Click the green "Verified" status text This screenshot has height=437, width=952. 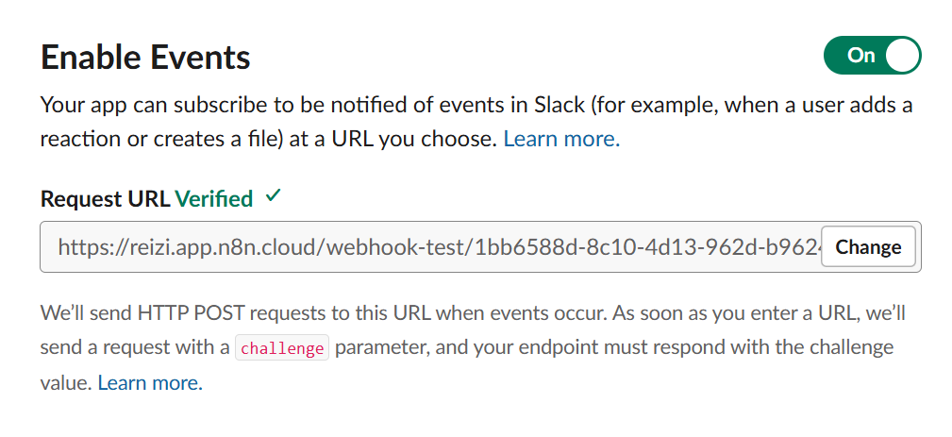214,199
